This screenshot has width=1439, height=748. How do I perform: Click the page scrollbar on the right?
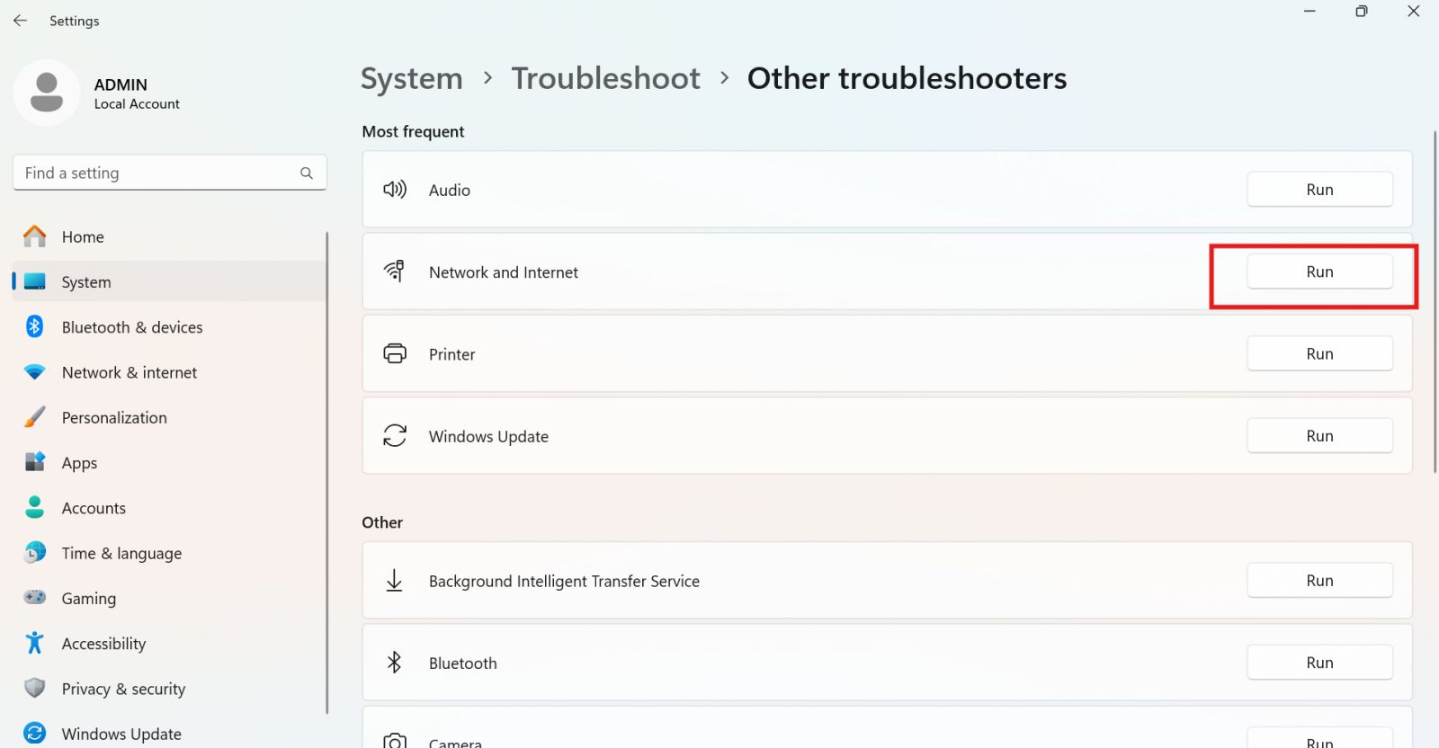pos(1433,297)
